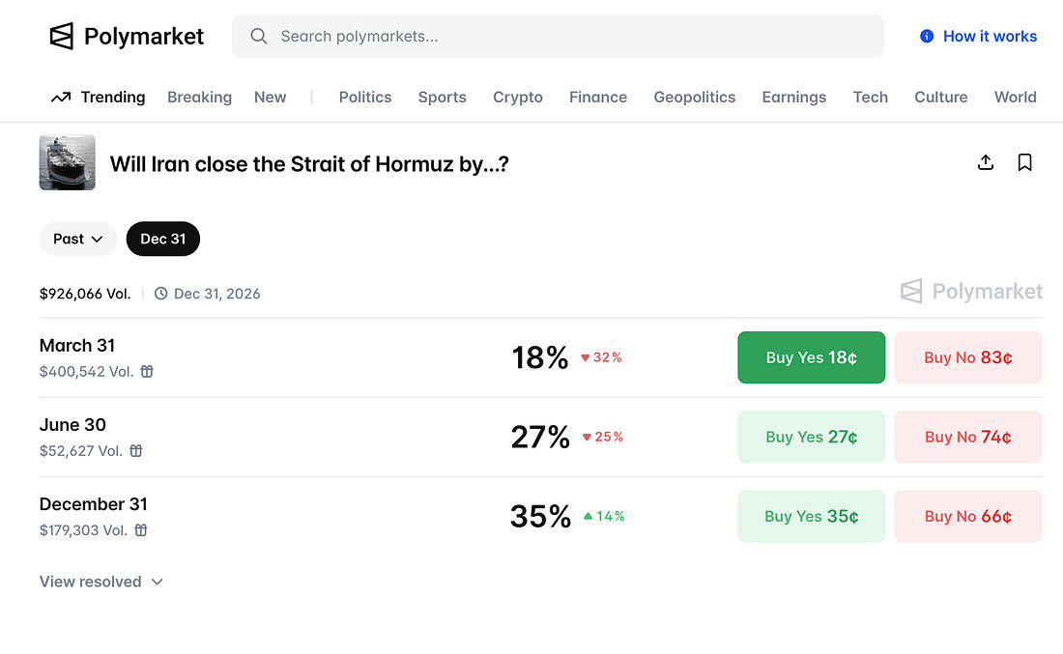Open the Past dropdown

[78, 239]
